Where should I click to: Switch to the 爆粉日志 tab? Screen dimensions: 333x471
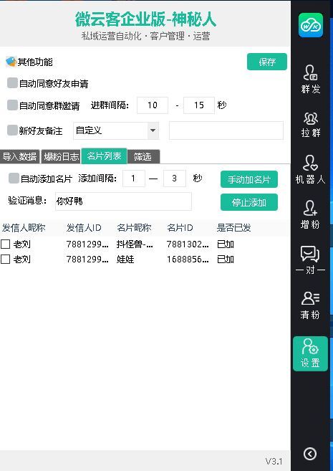point(61,156)
